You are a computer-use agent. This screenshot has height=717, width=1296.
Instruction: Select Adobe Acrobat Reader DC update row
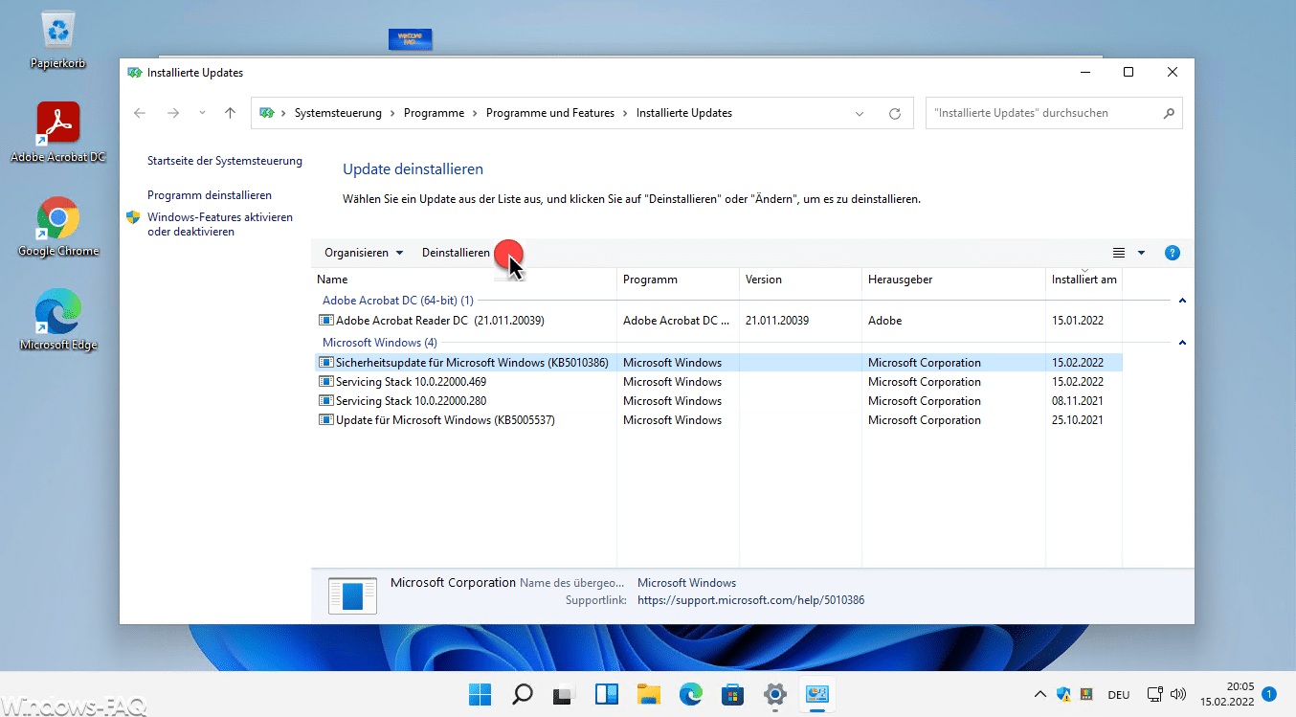719,321
